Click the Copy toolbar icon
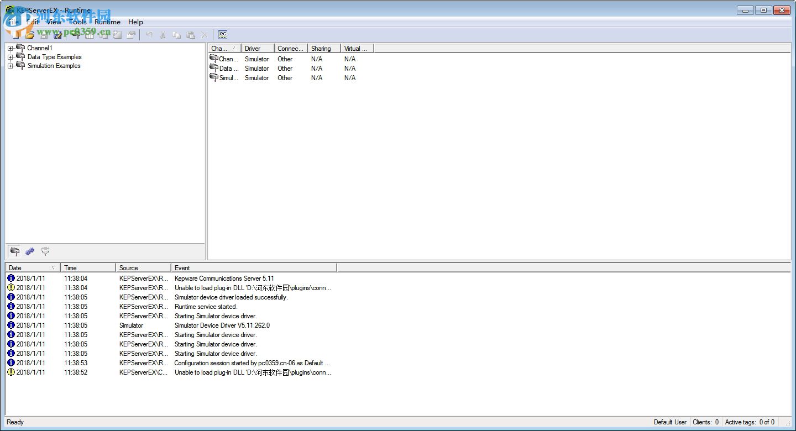 [x=177, y=35]
